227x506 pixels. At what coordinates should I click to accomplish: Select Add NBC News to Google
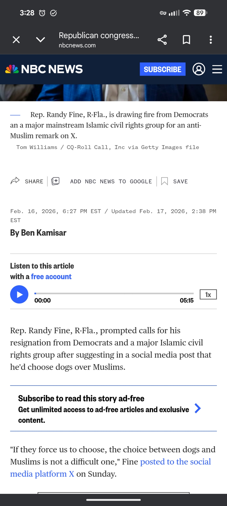[111, 181]
